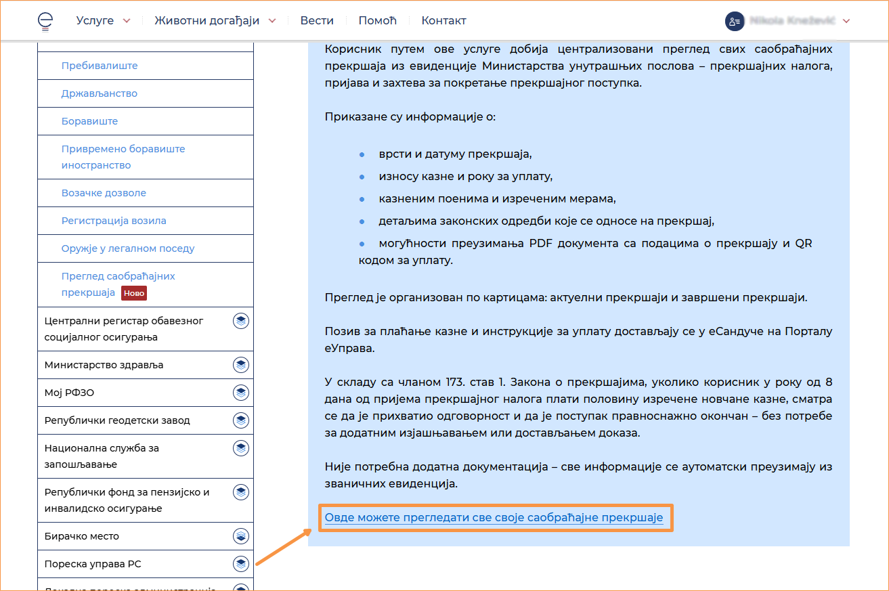Image resolution: width=889 pixels, height=591 pixels.
Task: Go to the Вести menu item
Action: tap(317, 21)
